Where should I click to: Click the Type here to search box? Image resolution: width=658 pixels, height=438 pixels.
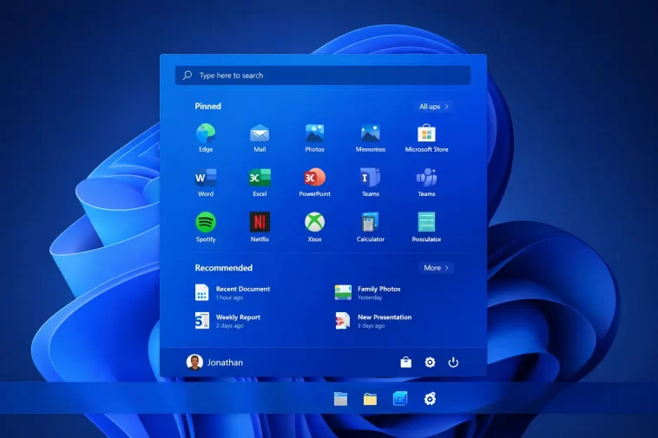[323, 75]
